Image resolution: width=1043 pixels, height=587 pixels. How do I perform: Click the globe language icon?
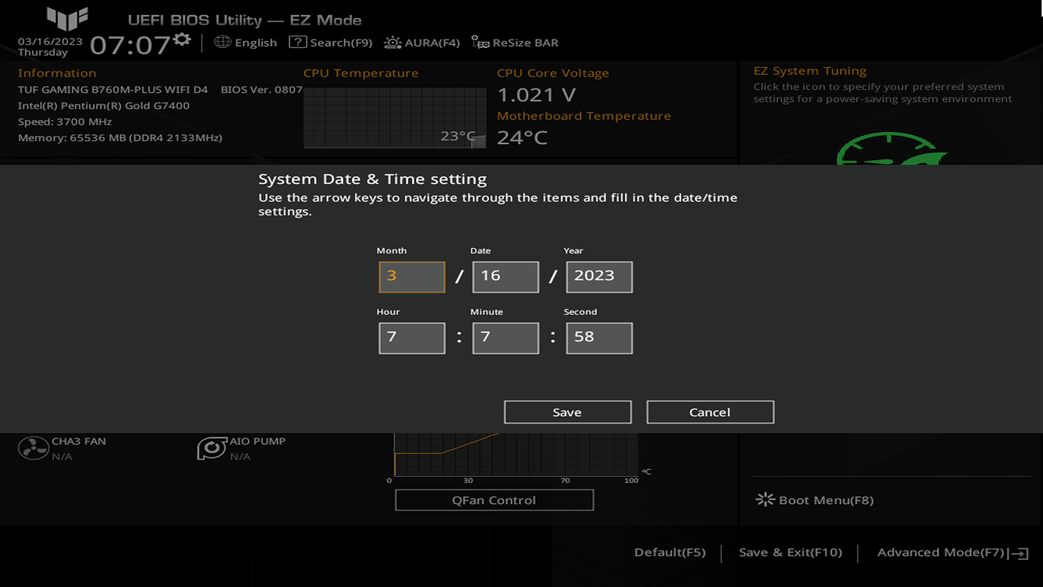click(x=222, y=42)
